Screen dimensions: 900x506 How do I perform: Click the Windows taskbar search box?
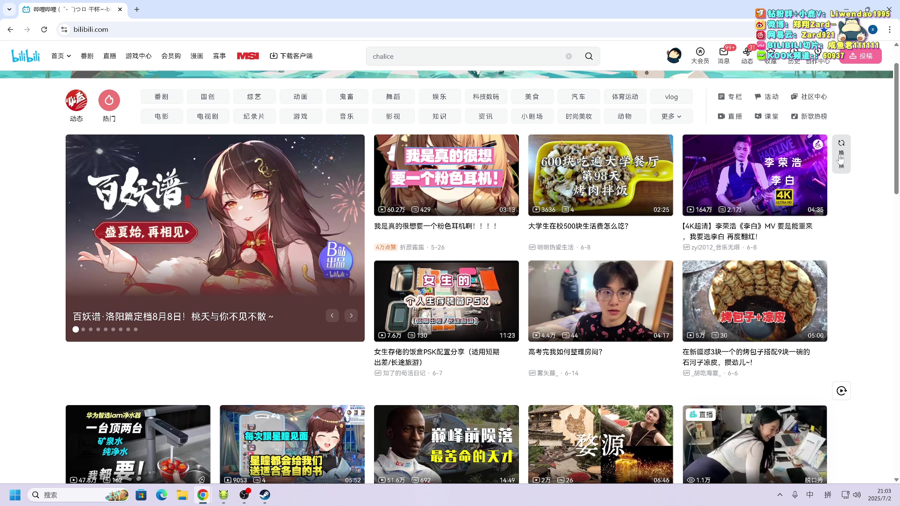tap(78, 495)
